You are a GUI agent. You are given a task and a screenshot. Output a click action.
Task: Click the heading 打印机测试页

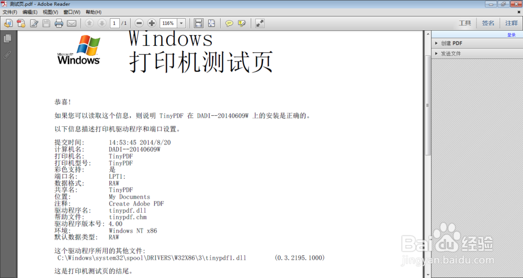(x=201, y=62)
